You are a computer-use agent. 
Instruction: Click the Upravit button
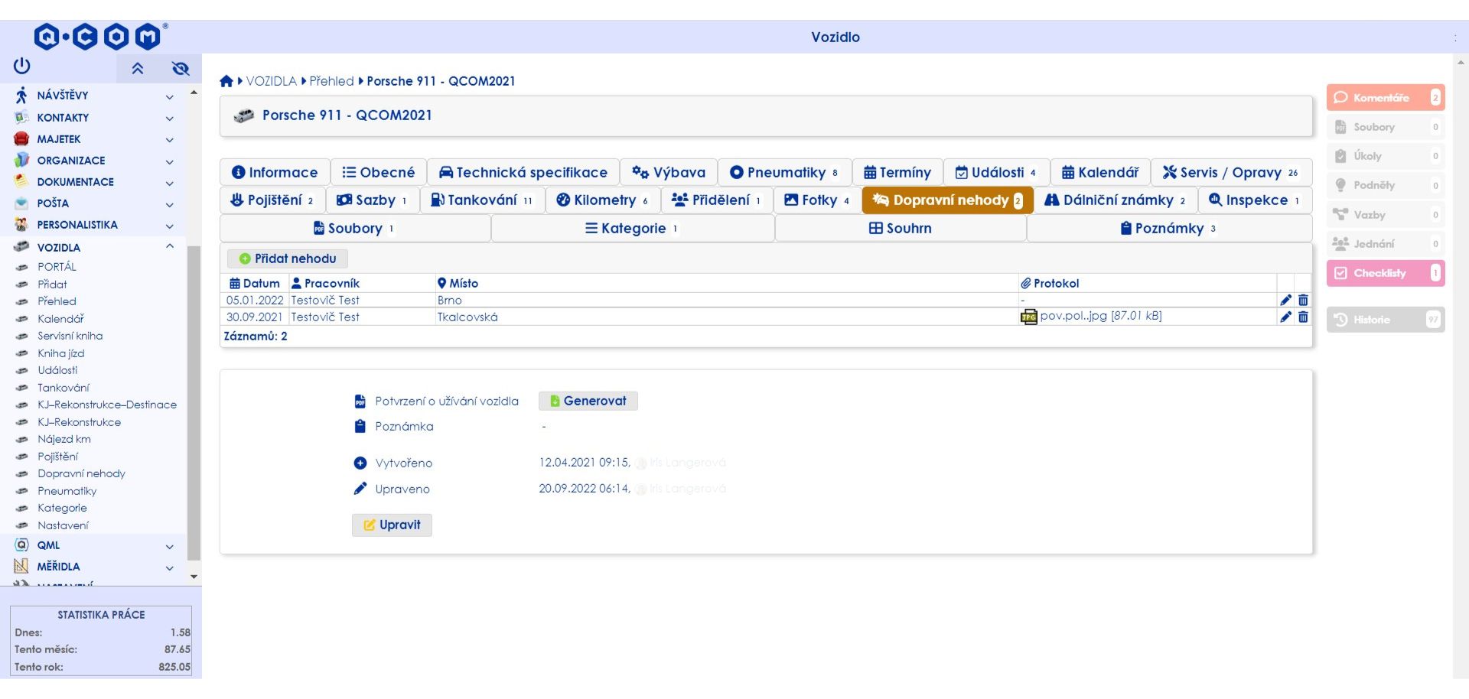392,525
